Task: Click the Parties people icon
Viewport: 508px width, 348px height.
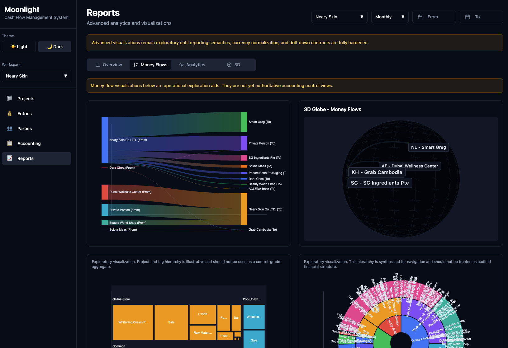Action: tap(10, 128)
